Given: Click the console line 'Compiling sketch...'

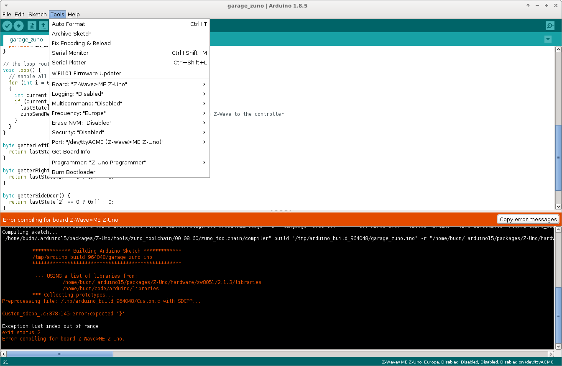Looking at the screenshot, I should (x=30, y=232).
